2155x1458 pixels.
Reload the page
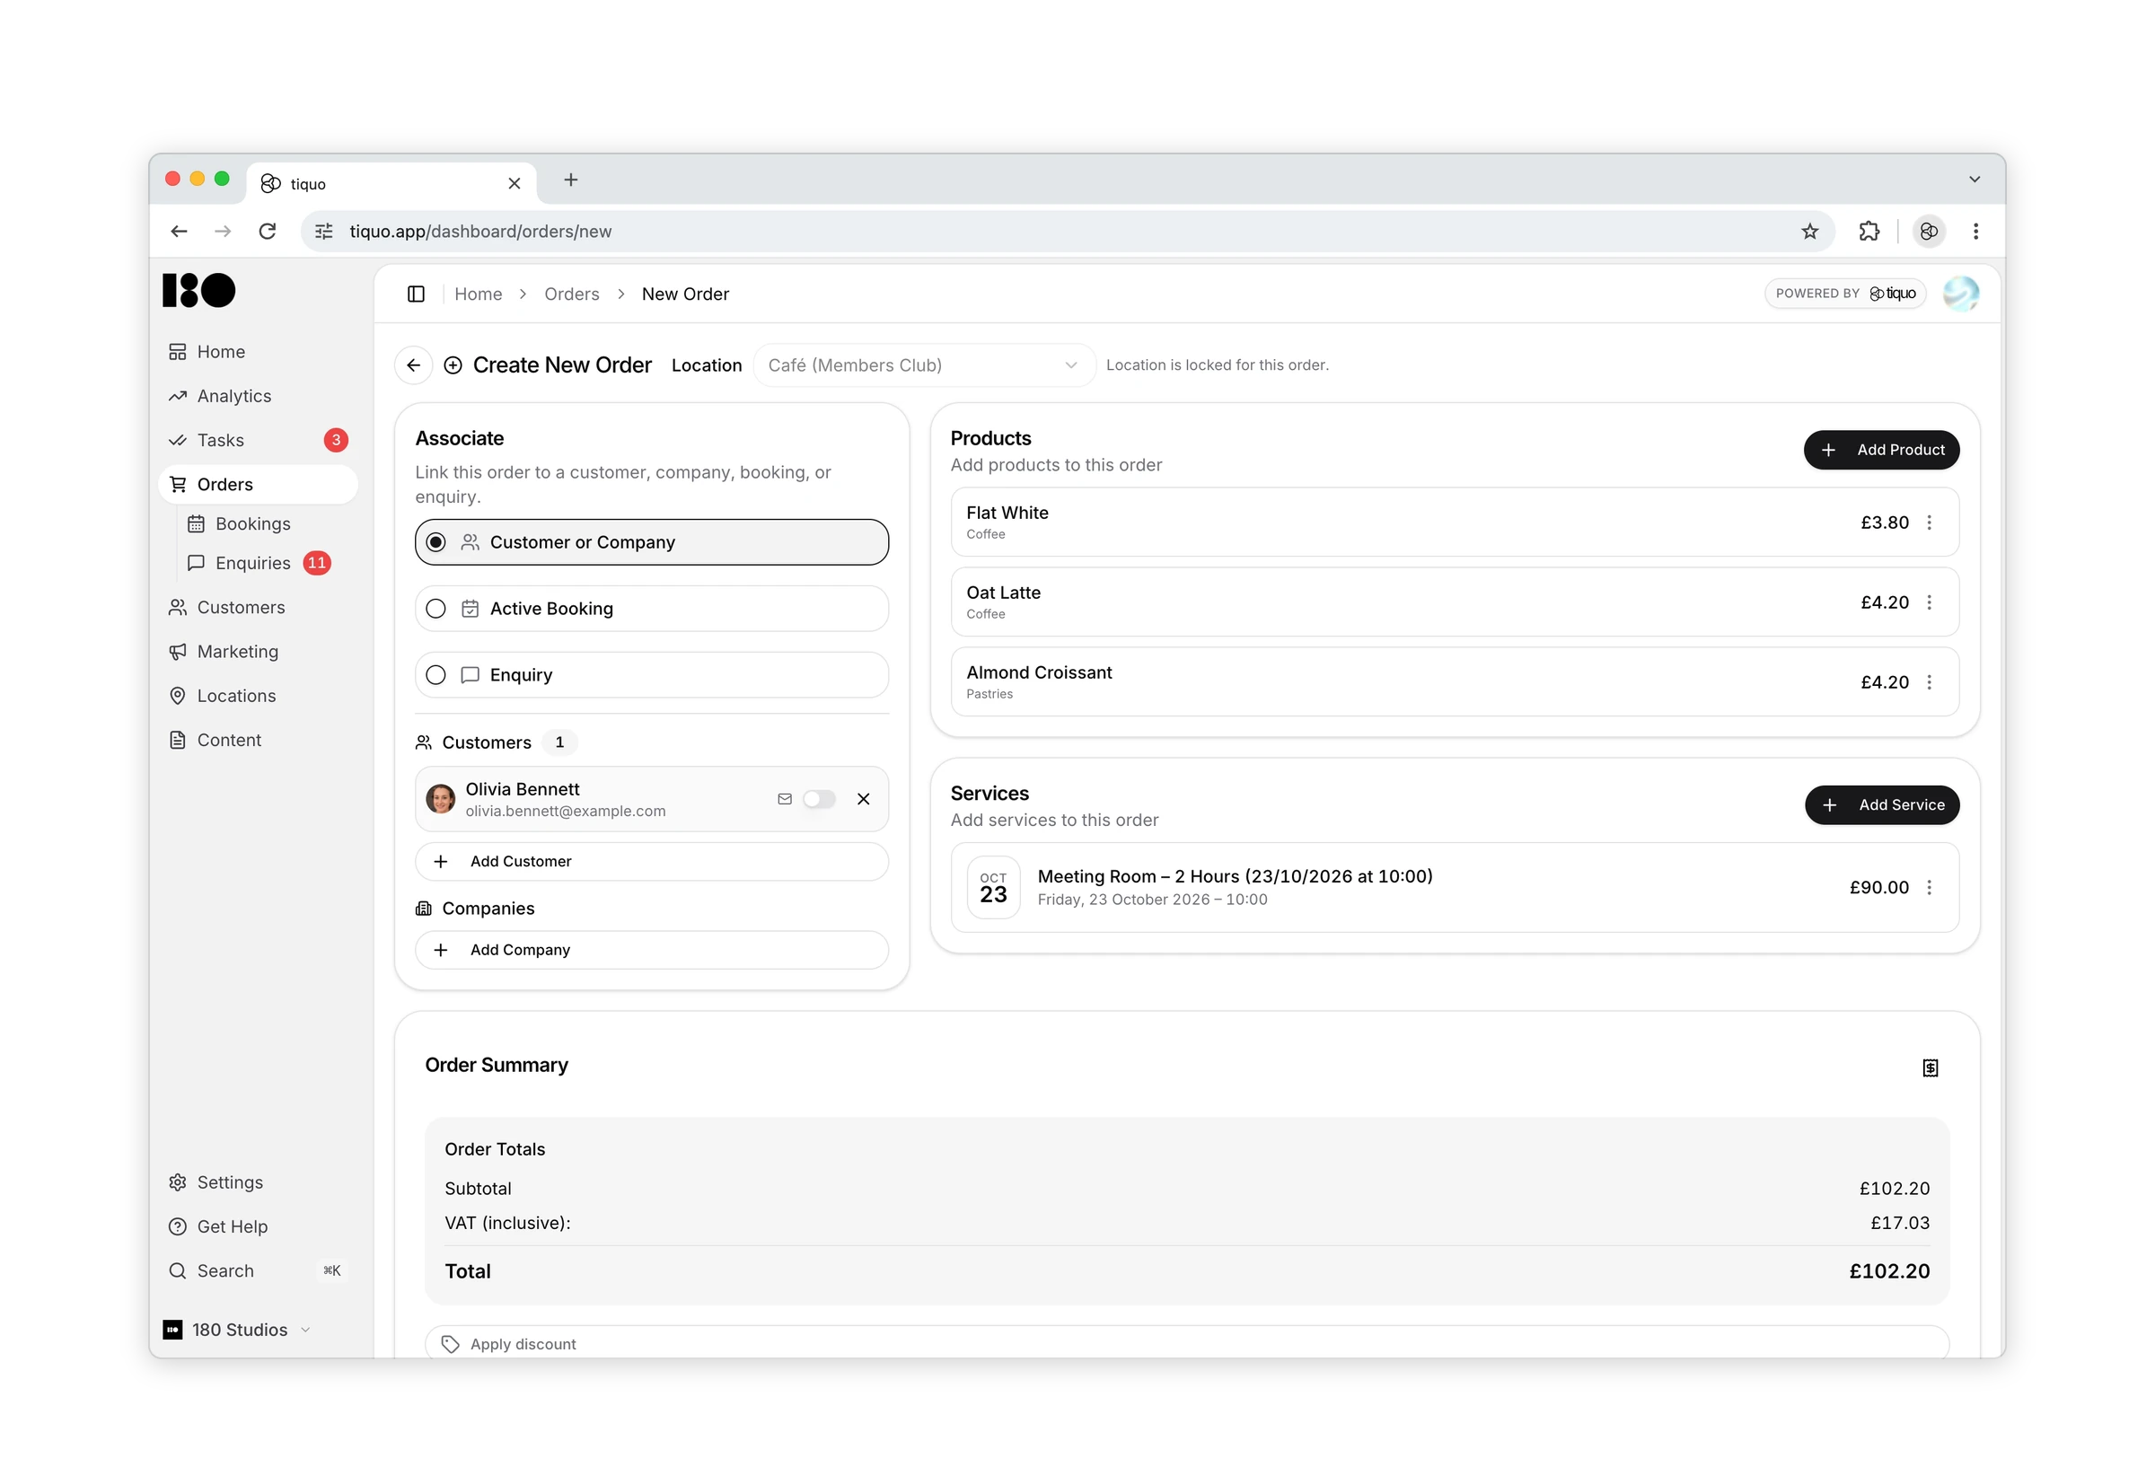click(267, 232)
